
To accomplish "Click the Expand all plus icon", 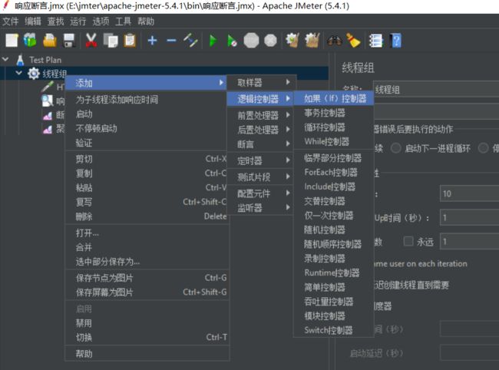I will click(153, 41).
